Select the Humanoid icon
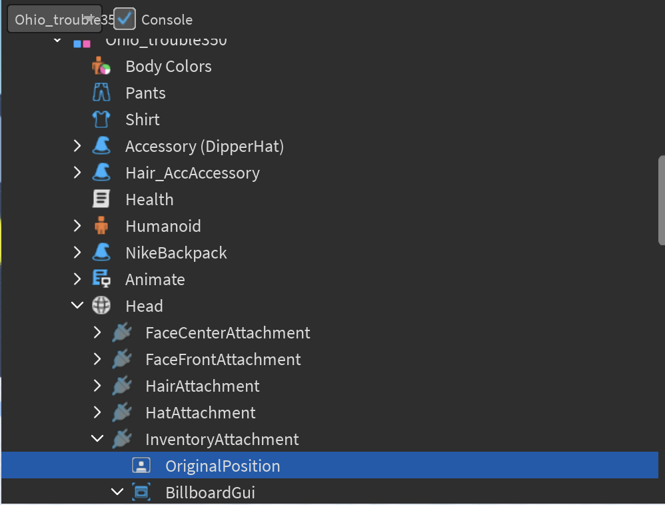665x505 pixels. click(x=101, y=226)
